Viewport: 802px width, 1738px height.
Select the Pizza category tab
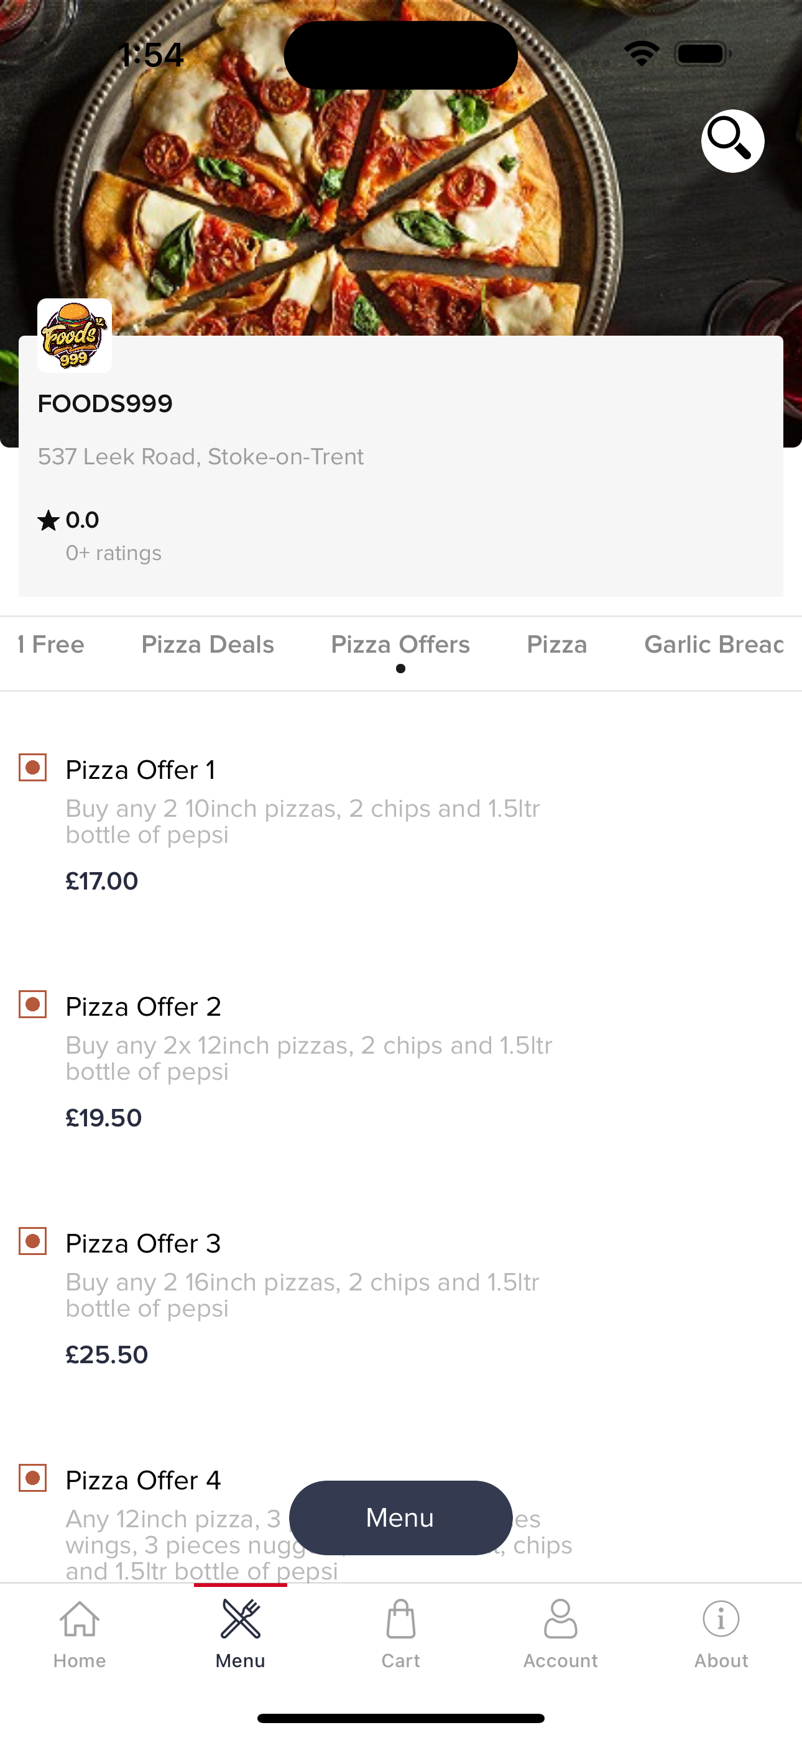pyautogui.click(x=557, y=645)
